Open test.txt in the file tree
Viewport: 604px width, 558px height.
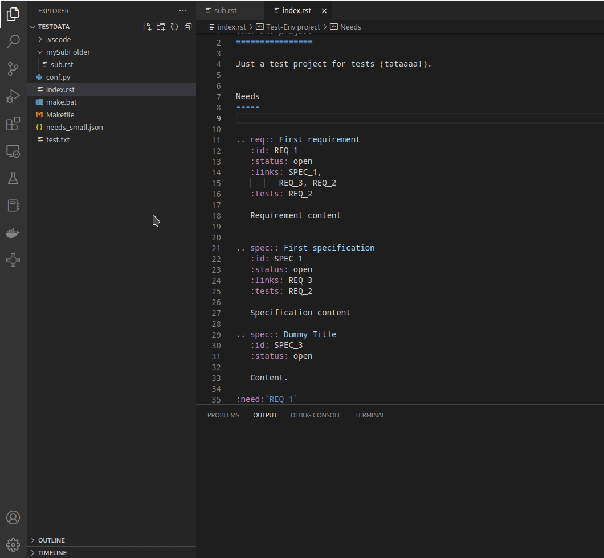111,139
